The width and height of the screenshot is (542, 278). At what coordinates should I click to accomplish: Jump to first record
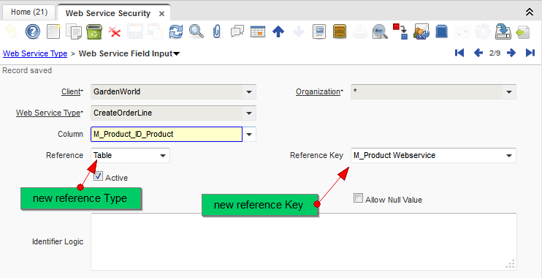[459, 53]
